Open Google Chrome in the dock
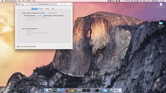 click(72, 90)
